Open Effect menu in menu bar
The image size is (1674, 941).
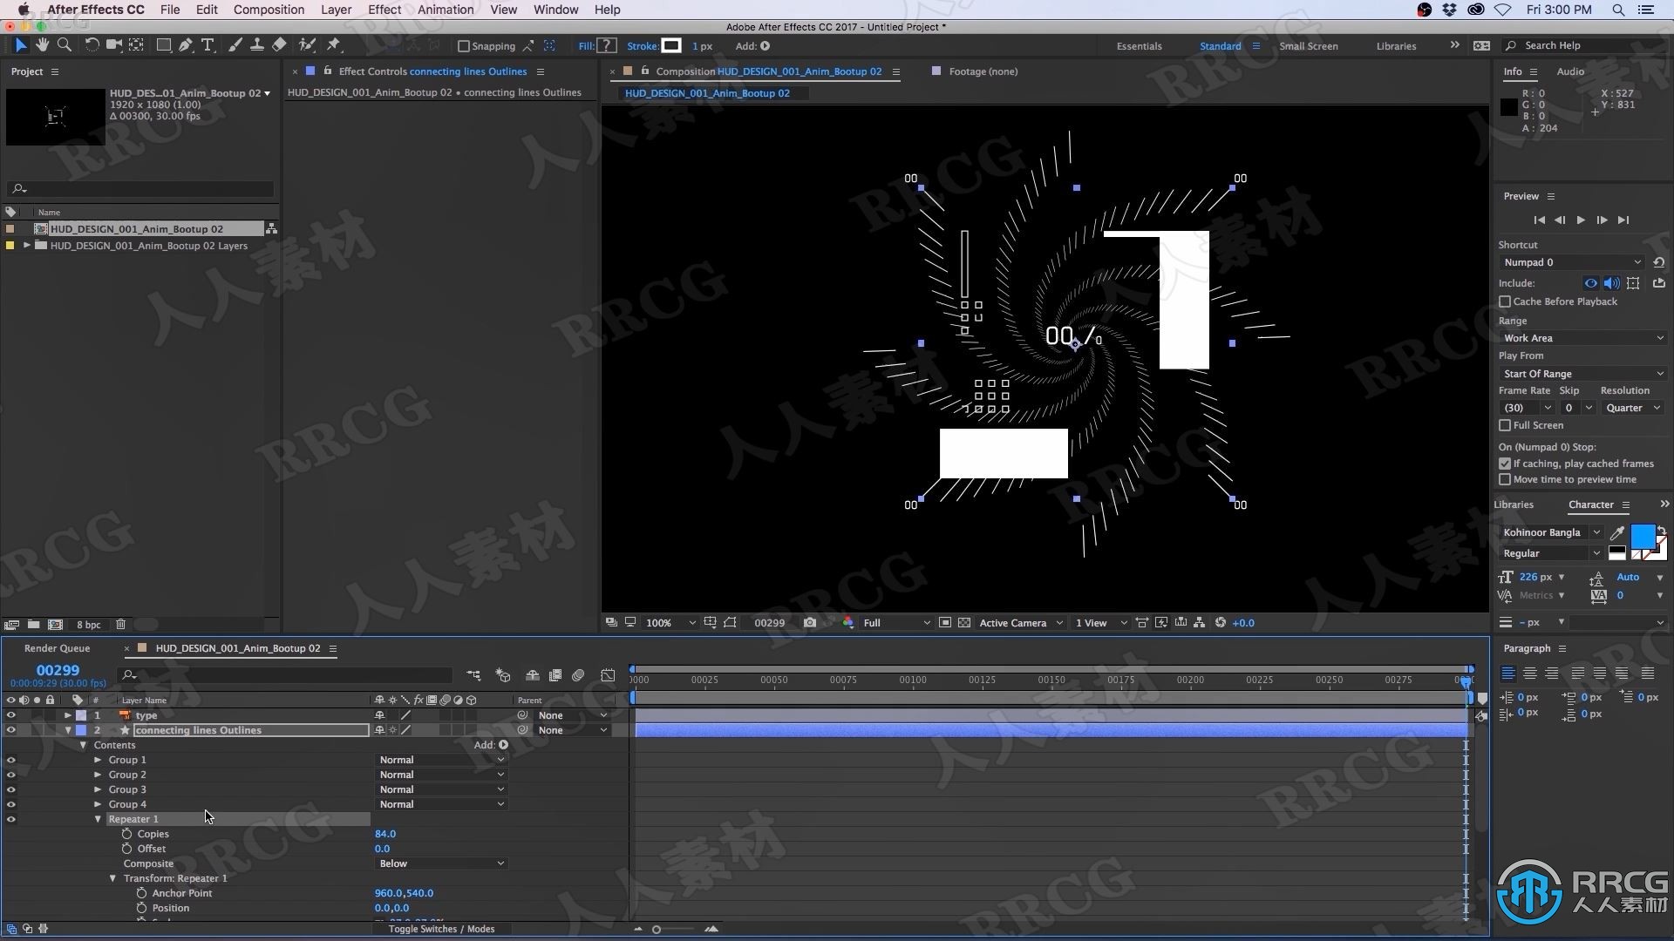coord(384,10)
